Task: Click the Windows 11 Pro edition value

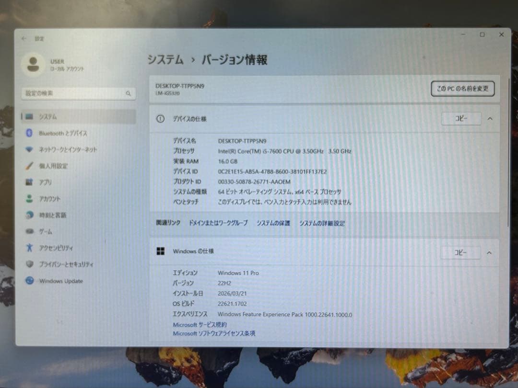Action: [x=238, y=273]
